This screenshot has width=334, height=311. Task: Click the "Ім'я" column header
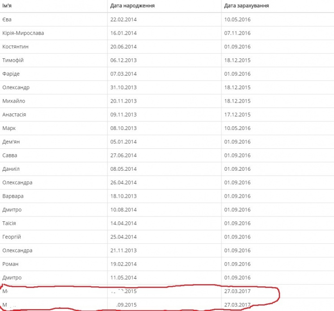point(6,6)
